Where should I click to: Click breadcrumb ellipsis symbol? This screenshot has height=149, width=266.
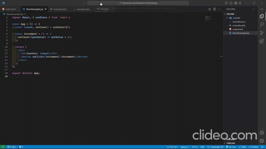[x=27, y=14]
